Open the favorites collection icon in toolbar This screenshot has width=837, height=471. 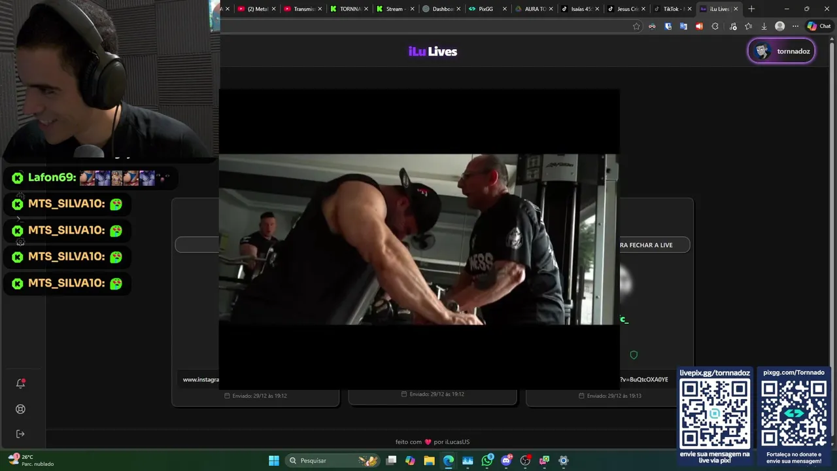748,26
